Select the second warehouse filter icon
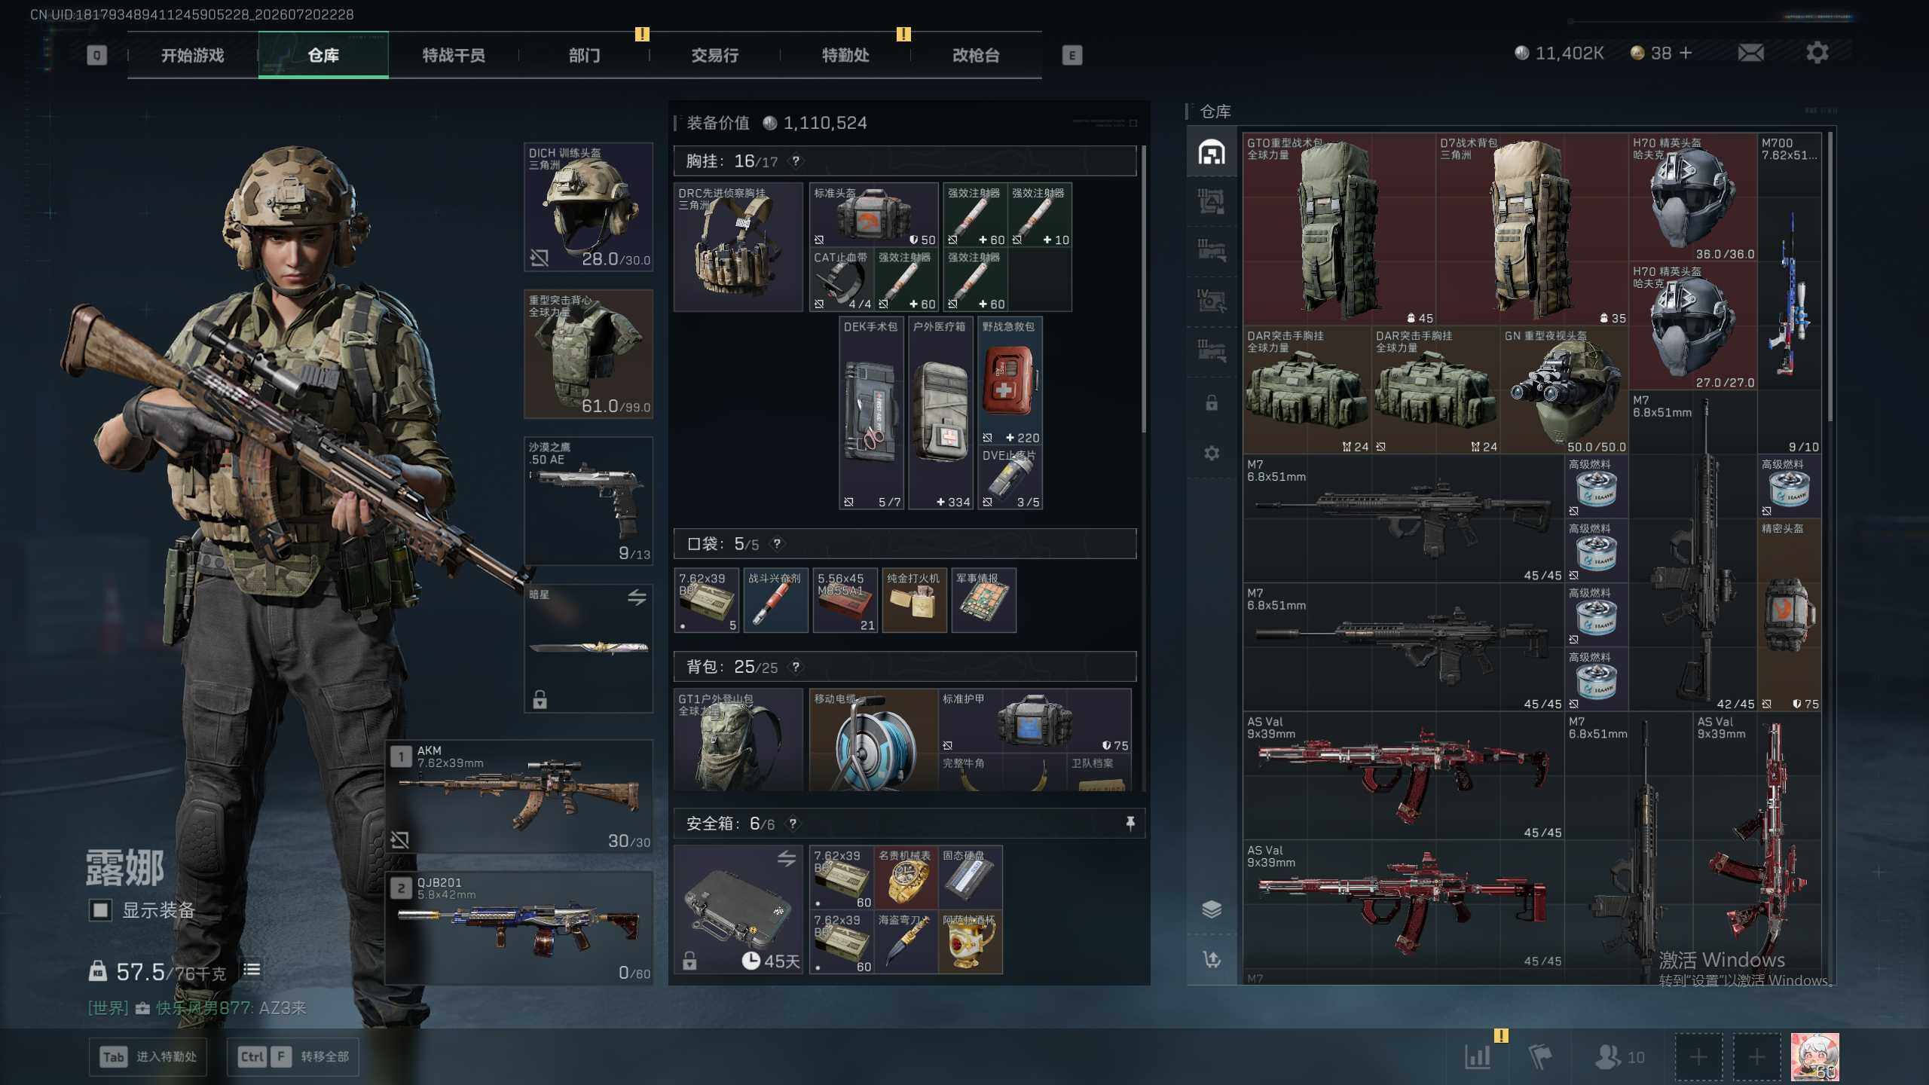Viewport: 1929px width, 1085px height. coord(1212,201)
